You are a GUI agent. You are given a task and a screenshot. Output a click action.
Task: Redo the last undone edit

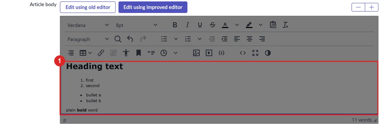tap(143, 39)
